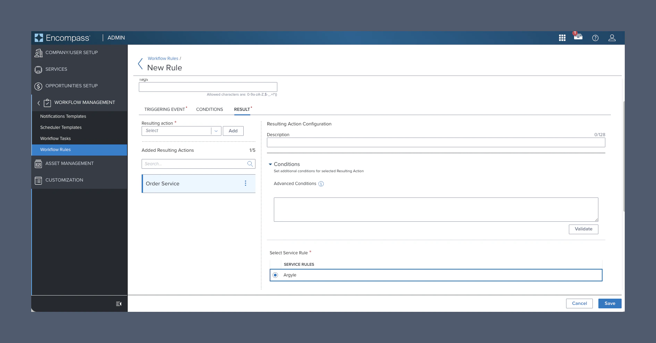The image size is (656, 343).
Task: Open the Conditions tab
Action: (x=209, y=109)
